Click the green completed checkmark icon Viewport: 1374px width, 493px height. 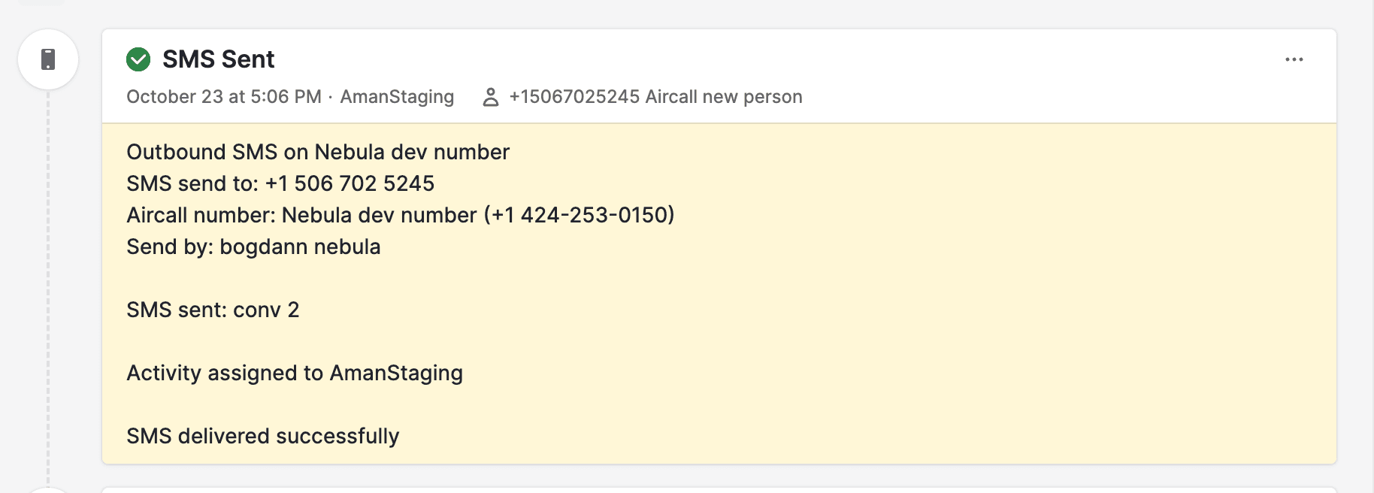tap(138, 59)
